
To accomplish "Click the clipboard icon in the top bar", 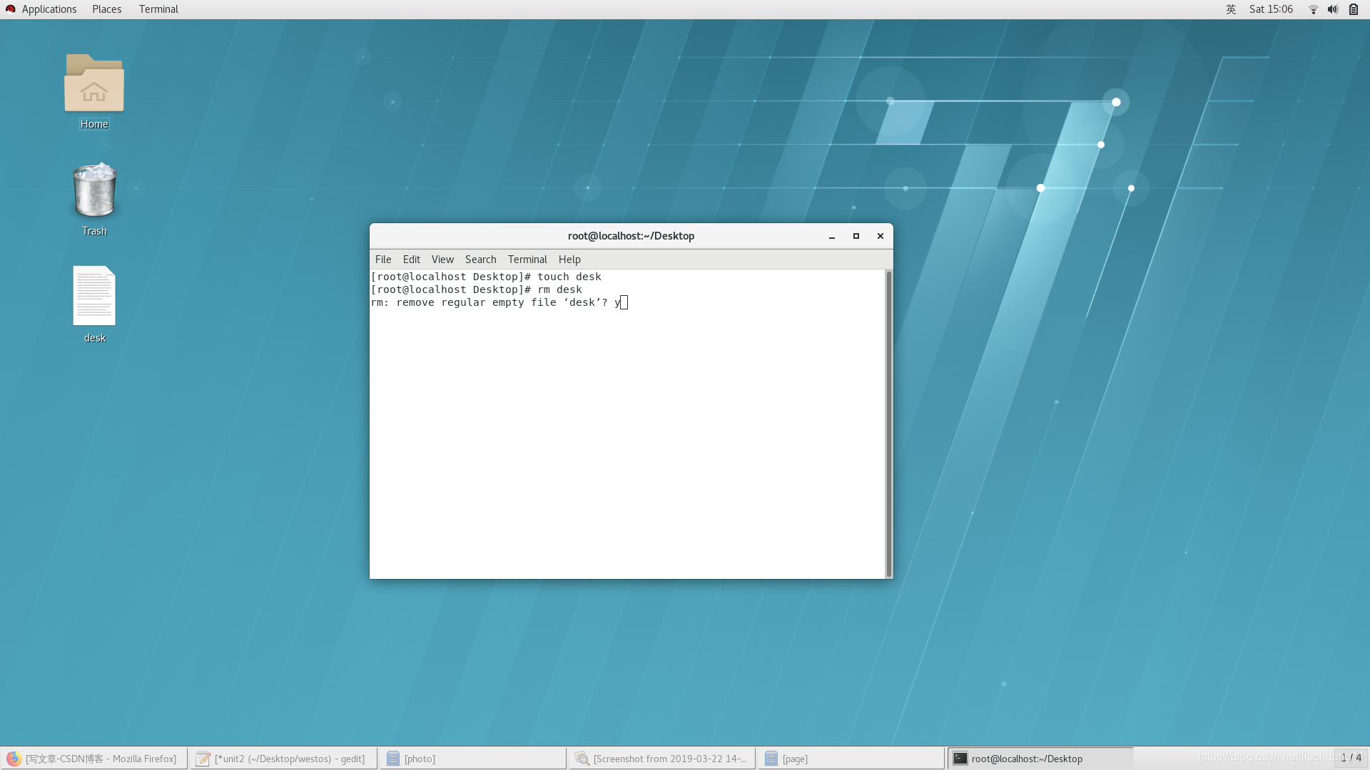I will point(1354,9).
